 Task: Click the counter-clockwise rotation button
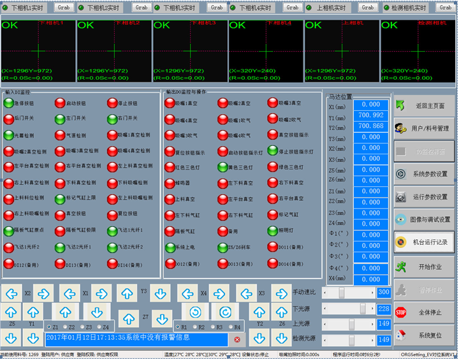(196, 312)
